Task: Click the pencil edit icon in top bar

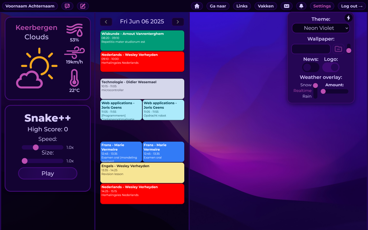Action: 83,6
